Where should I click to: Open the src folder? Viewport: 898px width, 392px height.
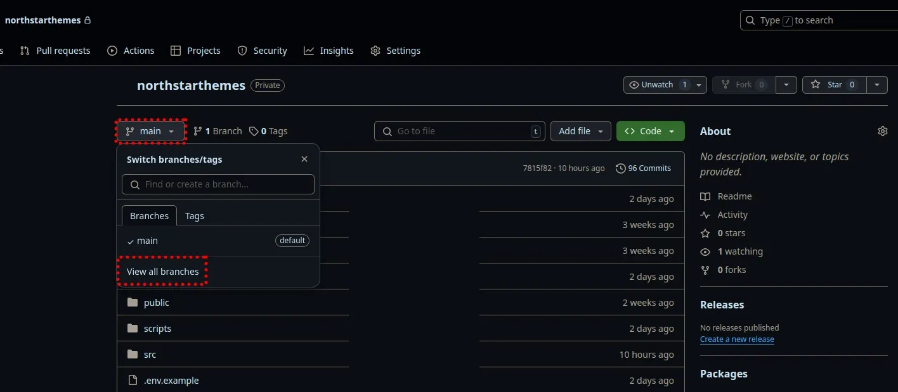(150, 355)
